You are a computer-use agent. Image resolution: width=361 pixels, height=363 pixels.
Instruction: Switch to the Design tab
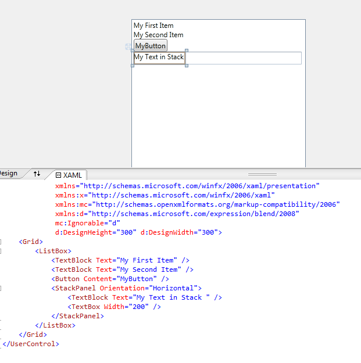click(x=10, y=174)
